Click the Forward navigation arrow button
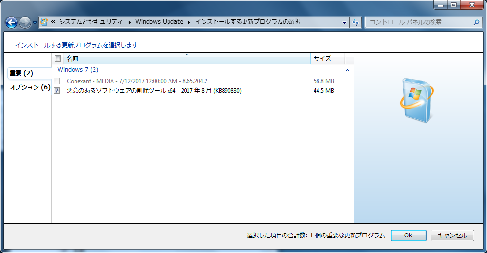Viewport: 487px width, 253px height. (x=25, y=22)
